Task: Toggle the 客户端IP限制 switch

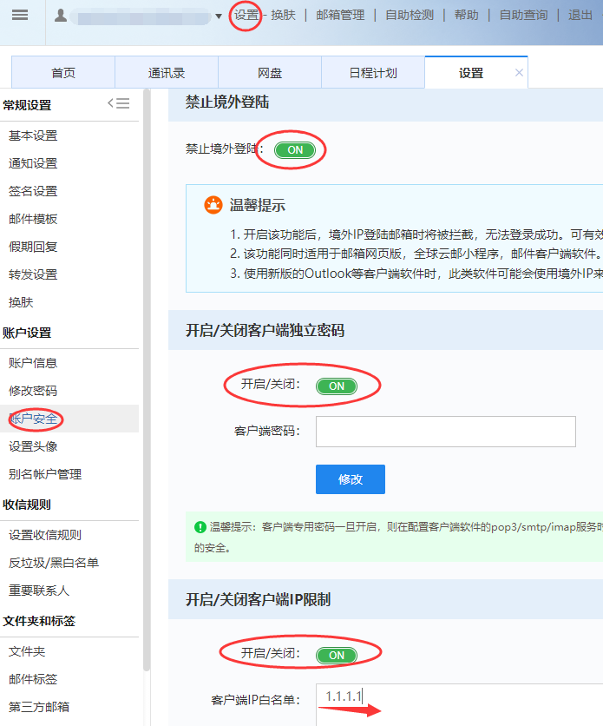Action: coord(337,655)
